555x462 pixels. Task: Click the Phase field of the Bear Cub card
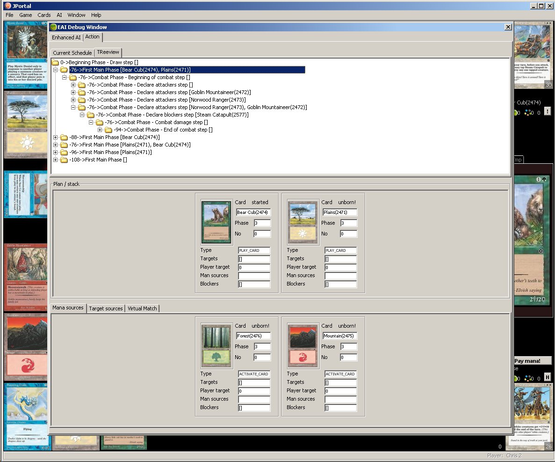pos(262,223)
